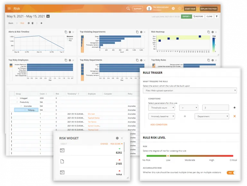
Task: Open the greater-than operator dropdown
Action: click(188, 108)
